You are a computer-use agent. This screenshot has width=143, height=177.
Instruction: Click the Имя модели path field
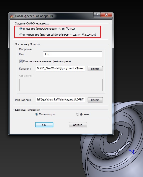click(x=60, y=100)
